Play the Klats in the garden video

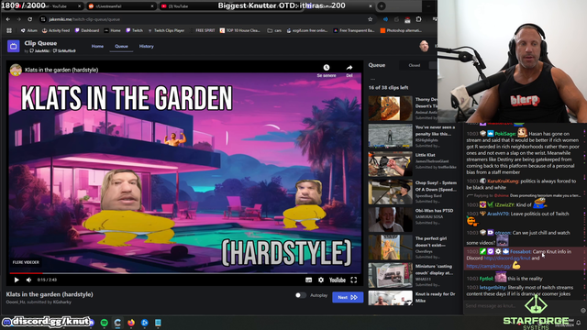point(17,280)
